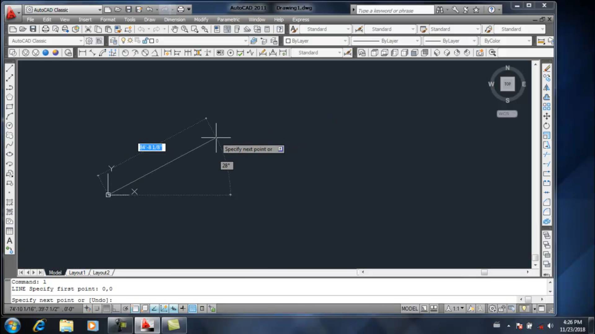Select the Rotate modify tool

[547, 126]
